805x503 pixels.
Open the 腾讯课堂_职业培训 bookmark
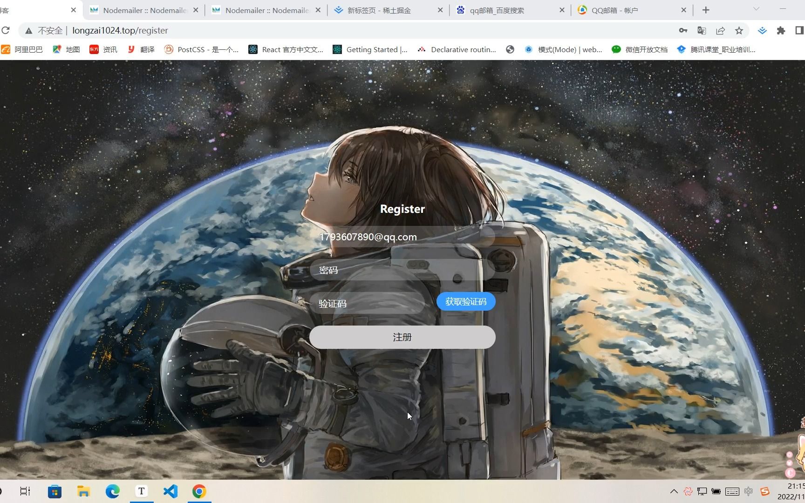click(x=716, y=49)
